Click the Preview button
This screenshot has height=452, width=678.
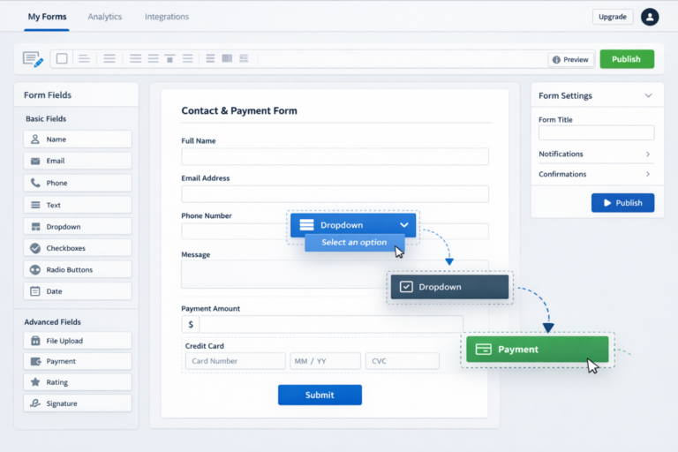click(x=571, y=60)
